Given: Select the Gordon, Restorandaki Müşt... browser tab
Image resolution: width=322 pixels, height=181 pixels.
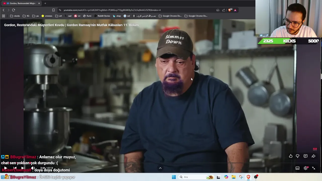Looking at the screenshot, I should [21, 3].
